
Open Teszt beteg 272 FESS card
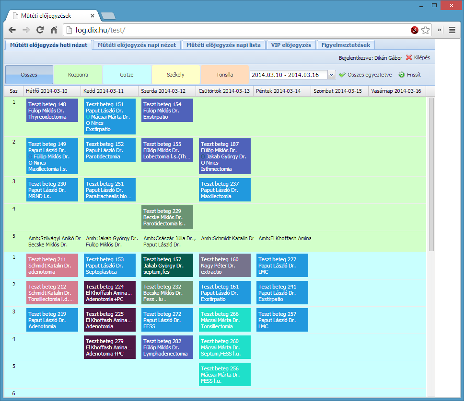[x=167, y=320]
